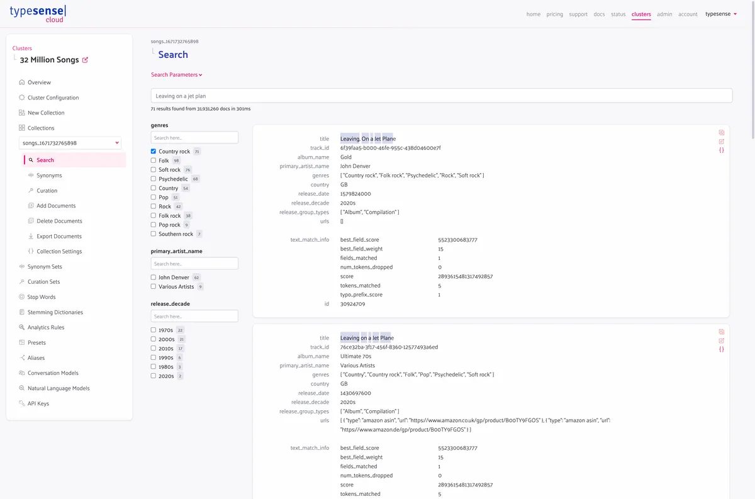
Task: Check the 2020s release decade filter
Action: click(x=154, y=376)
